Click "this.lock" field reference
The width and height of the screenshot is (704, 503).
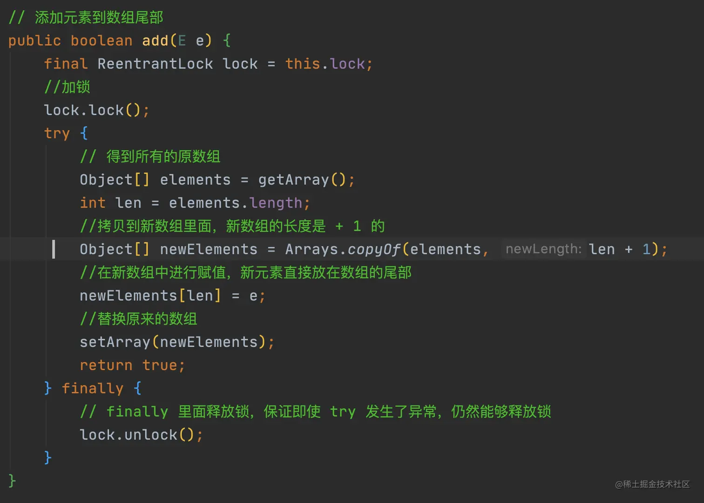click(x=325, y=64)
